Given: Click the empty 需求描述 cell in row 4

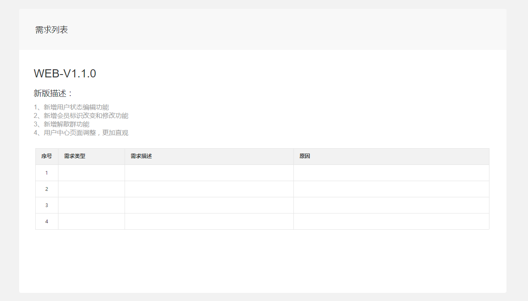Looking at the screenshot, I should coord(209,222).
